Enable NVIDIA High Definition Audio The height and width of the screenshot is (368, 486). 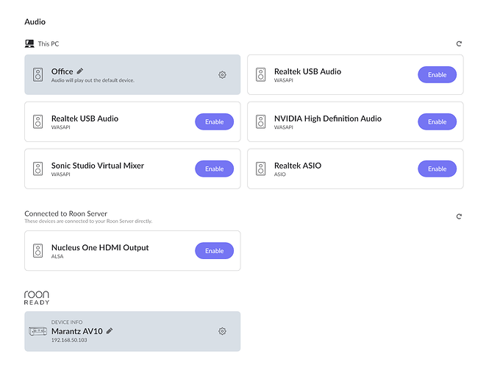437,122
